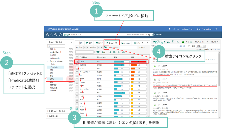Go to results page 5
Viewport: 252px width, 128px height.
pyautogui.click(x=185, y=46)
